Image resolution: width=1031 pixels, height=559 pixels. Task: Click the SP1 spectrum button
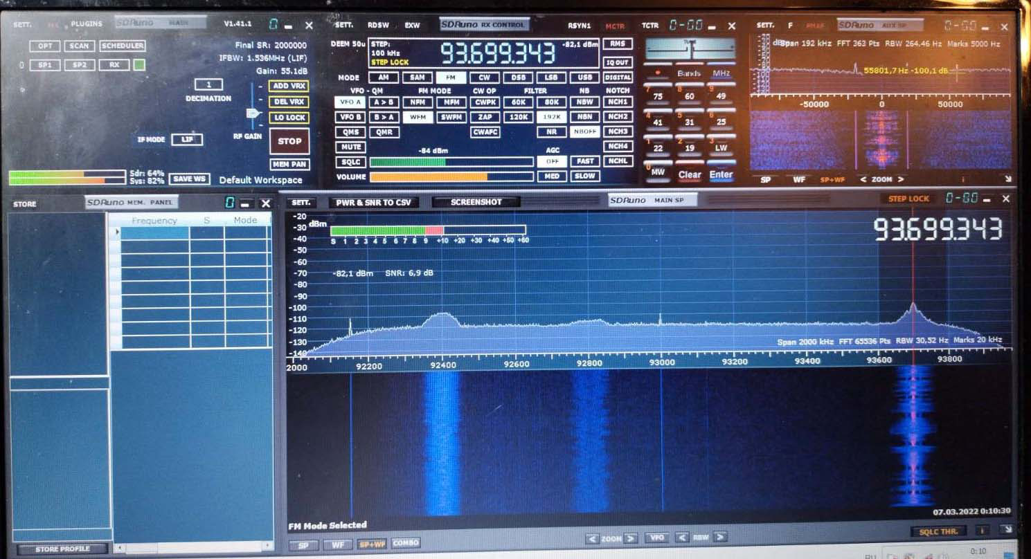[45, 65]
